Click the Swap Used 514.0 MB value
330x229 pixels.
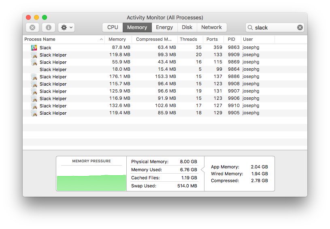point(187,186)
